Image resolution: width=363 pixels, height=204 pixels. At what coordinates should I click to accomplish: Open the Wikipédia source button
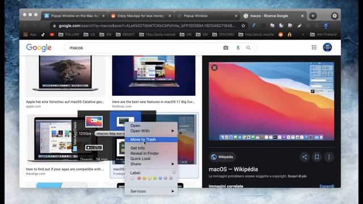click(x=222, y=157)
